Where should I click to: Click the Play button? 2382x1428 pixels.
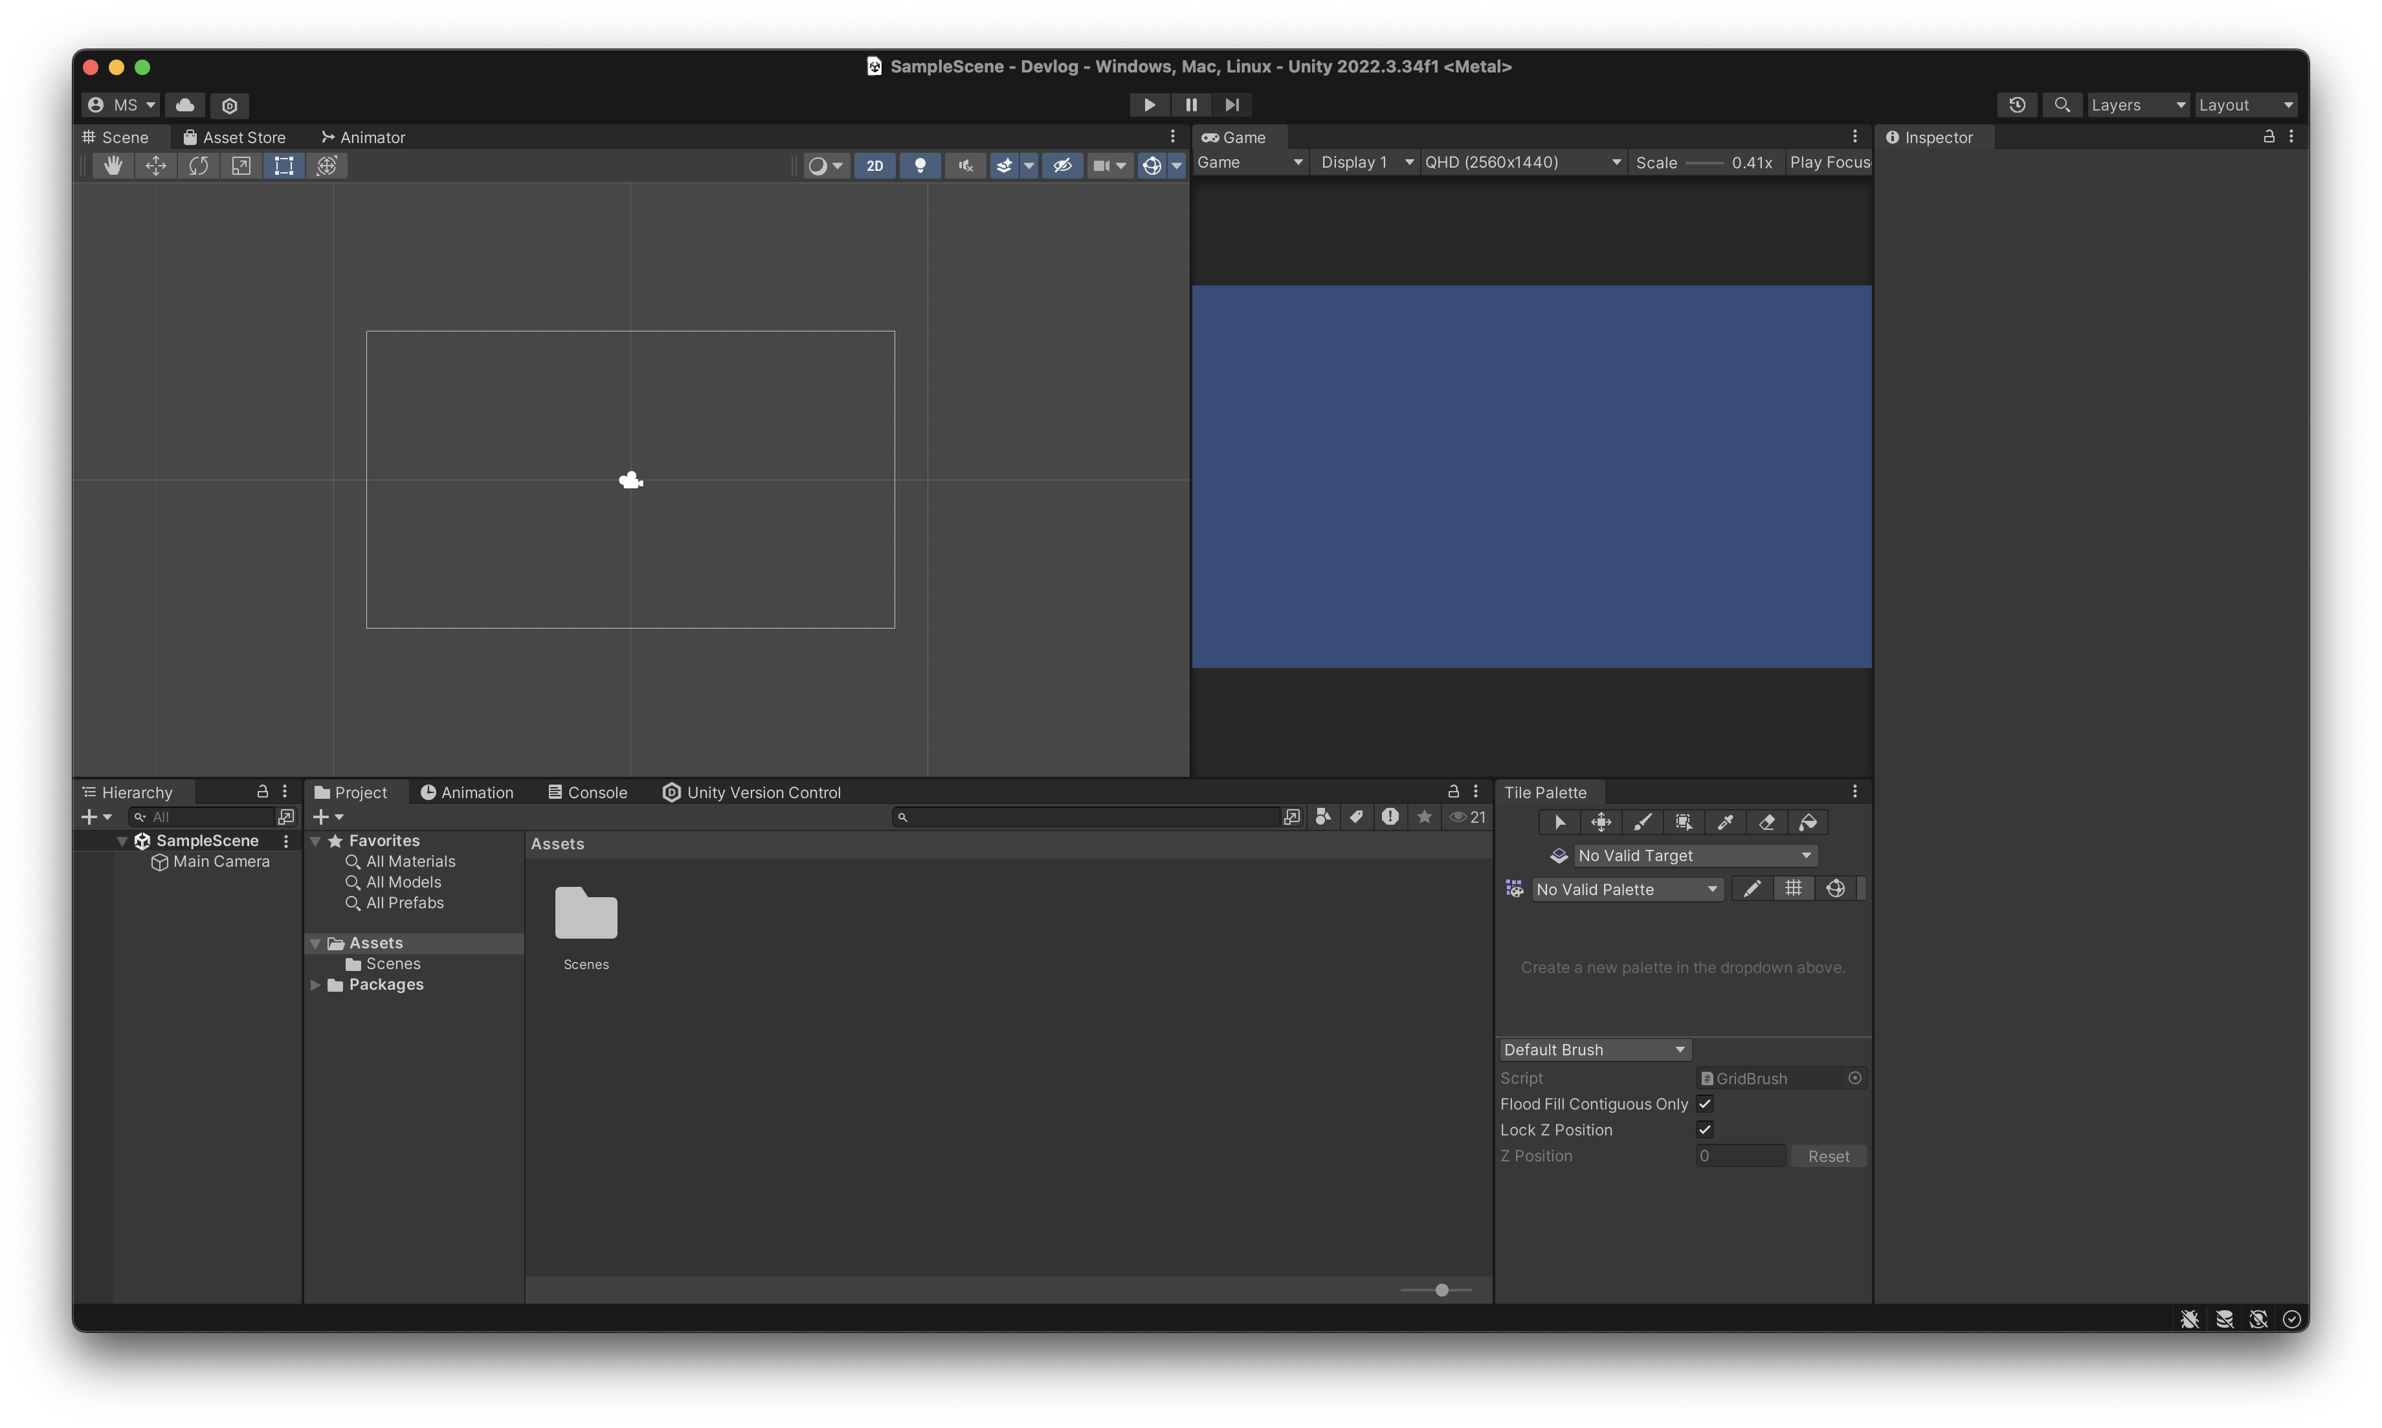click(1149, 105)
